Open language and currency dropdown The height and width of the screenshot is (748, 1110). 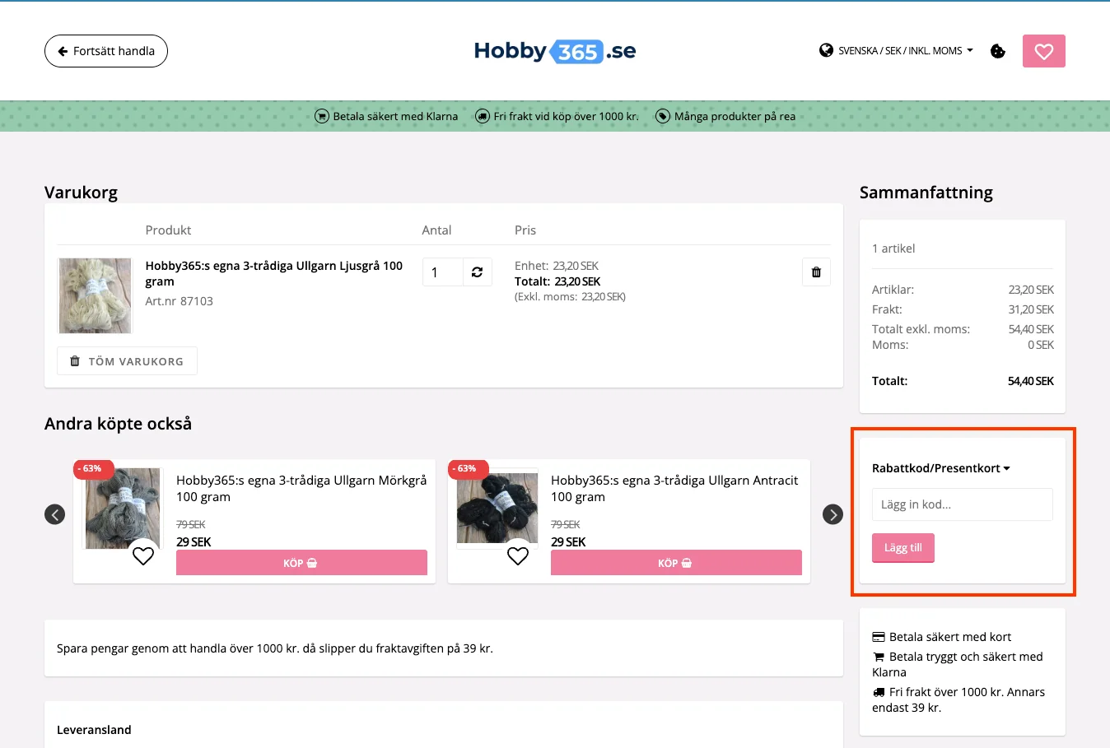coord(905,50)
